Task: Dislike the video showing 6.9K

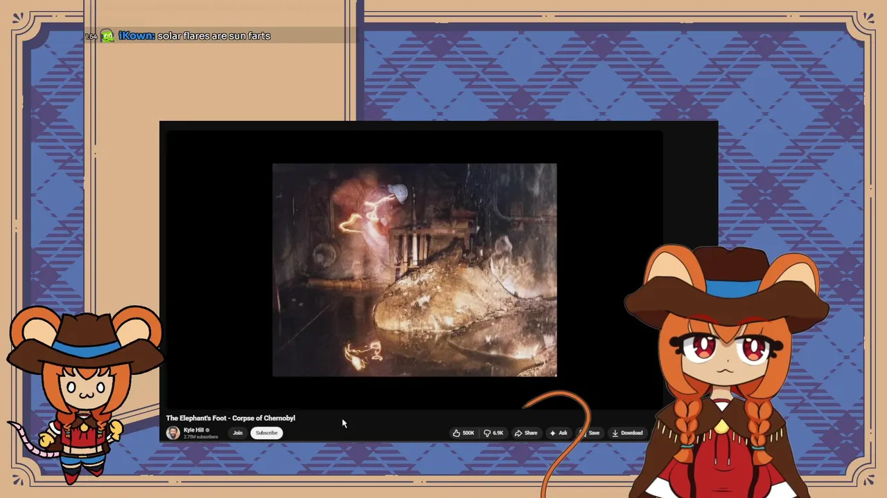Action: pos(494,433)
